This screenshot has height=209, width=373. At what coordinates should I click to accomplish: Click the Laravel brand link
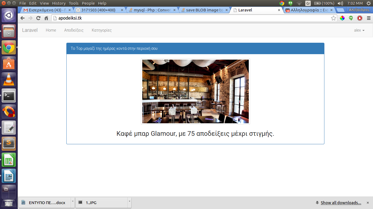coord(30,30)
